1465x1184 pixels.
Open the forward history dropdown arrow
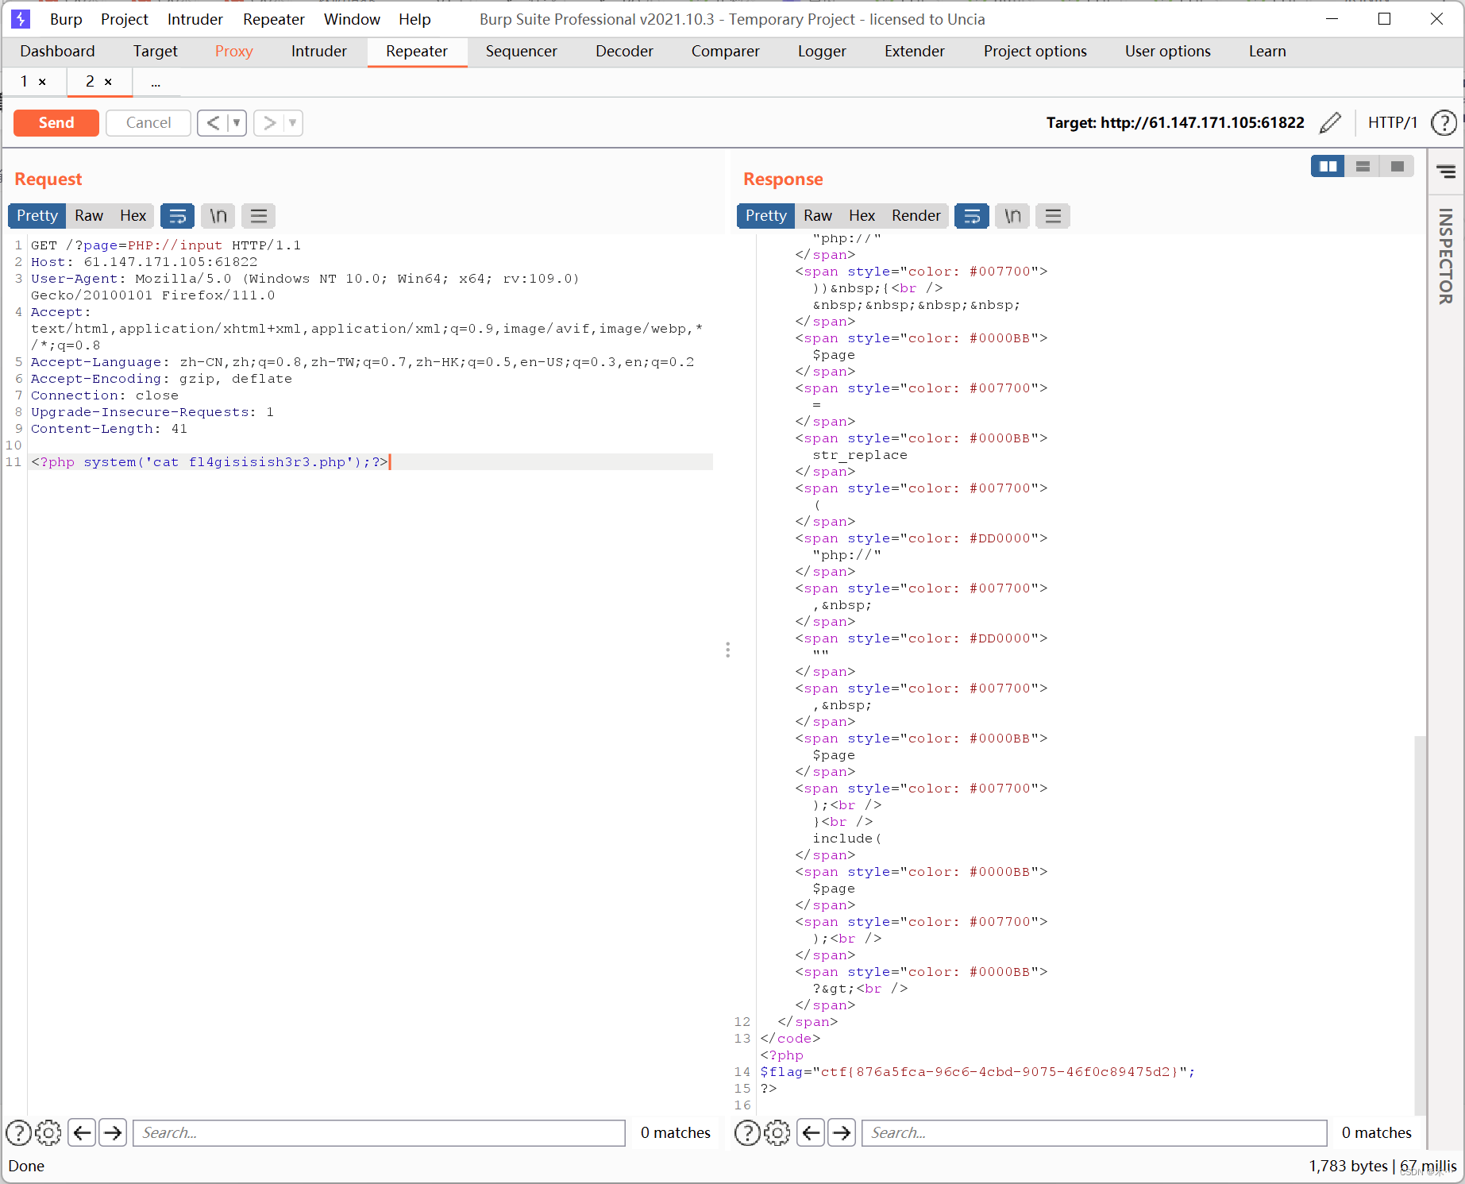click(293, 123)
